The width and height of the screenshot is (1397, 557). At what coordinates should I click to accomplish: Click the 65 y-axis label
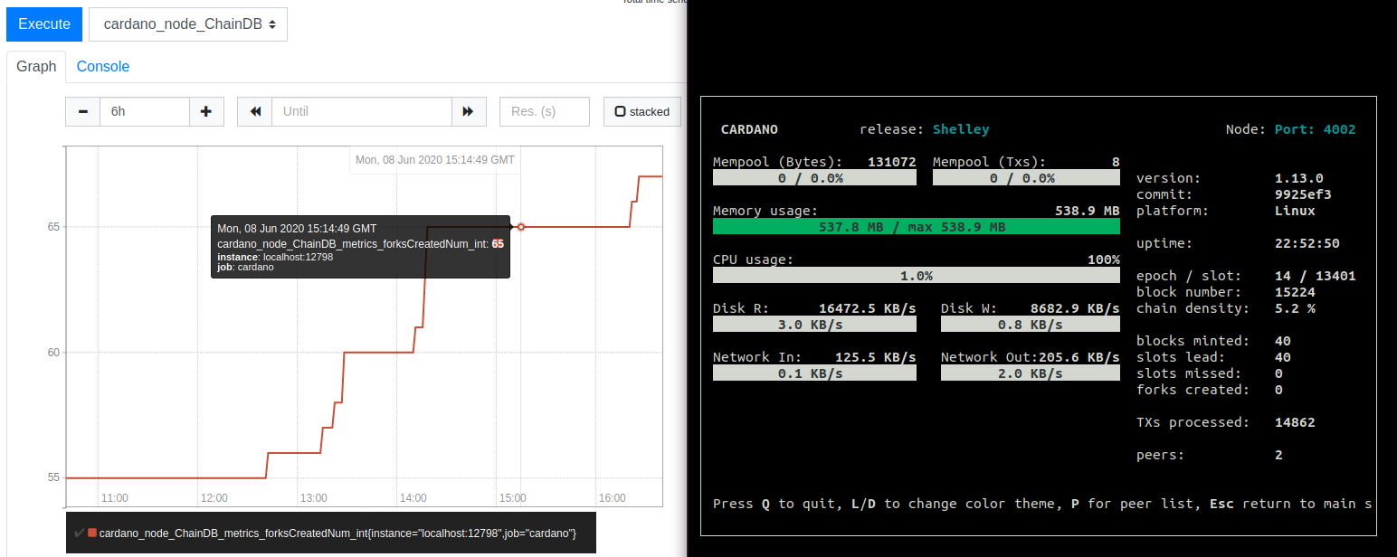(53, 227)
